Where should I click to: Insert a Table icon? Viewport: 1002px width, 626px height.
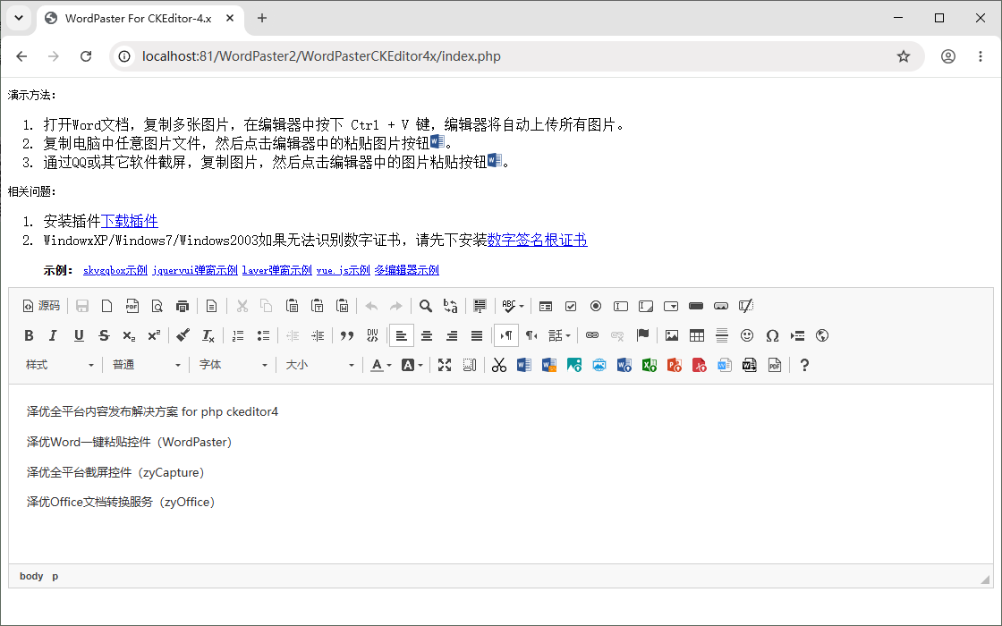tap(697, 335)
